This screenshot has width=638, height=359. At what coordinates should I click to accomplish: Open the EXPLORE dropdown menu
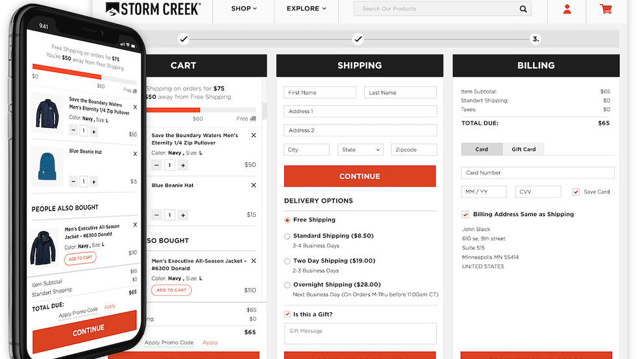[x=306, y=8]
